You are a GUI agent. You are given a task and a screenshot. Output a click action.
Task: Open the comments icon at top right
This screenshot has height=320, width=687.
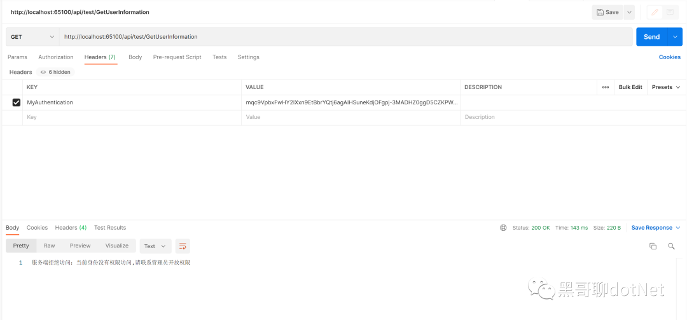(x=670, y=12)
